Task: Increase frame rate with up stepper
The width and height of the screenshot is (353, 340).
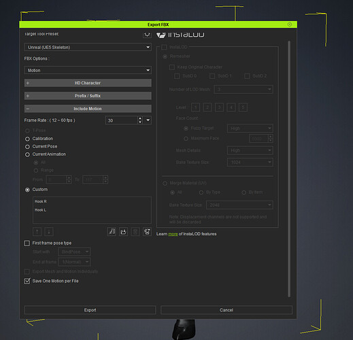Action: tap(140, 118)
